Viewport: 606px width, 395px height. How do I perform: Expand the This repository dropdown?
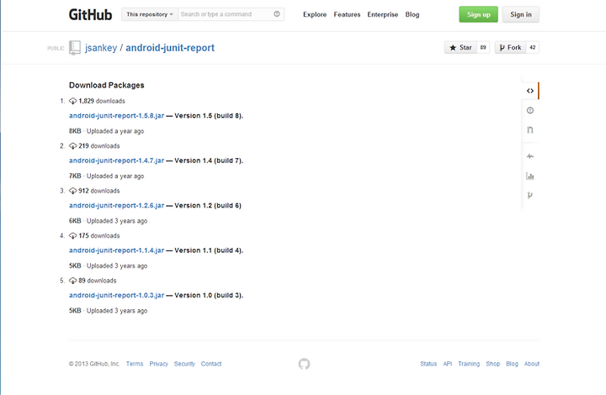point(150,14)
